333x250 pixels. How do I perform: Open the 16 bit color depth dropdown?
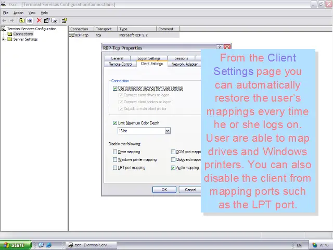click(x=168, y=131)
